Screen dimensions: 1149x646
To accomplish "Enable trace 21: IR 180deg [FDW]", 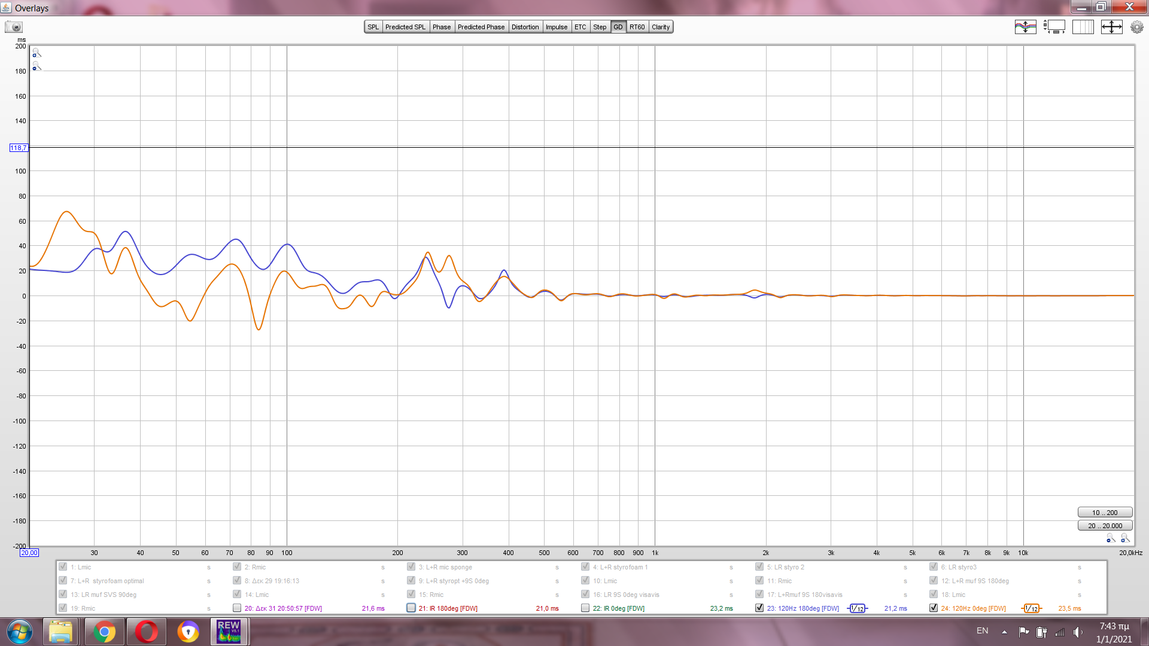I will pyautogui.click(x=411, y=608).
